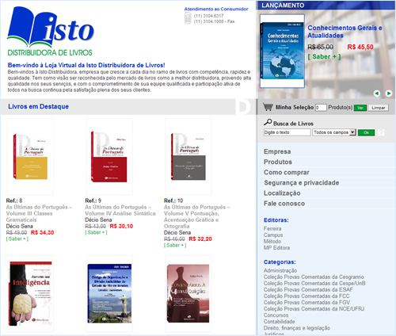Click the green Ver cart button
This screenshot has height=336, width=396.
(360, 108)
